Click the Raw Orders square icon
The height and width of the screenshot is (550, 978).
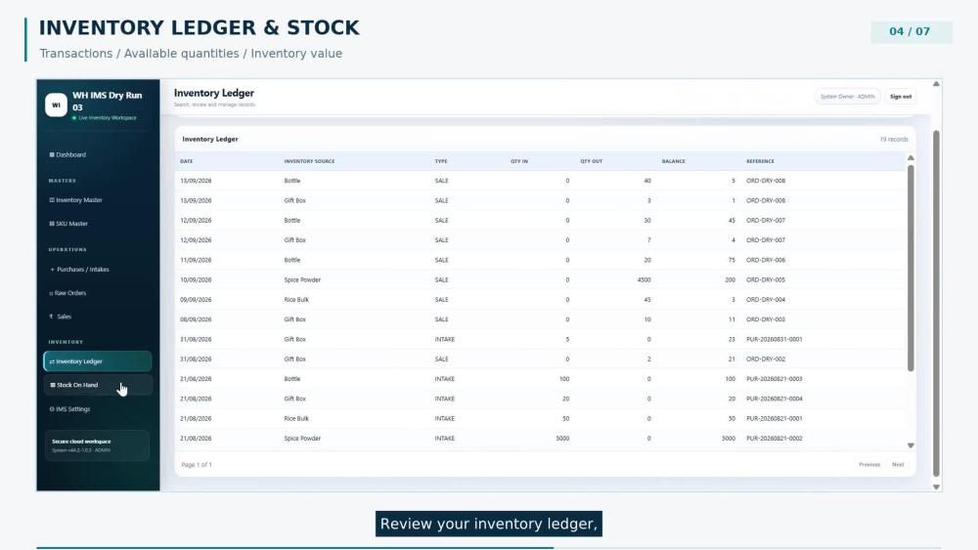point(51,293)
